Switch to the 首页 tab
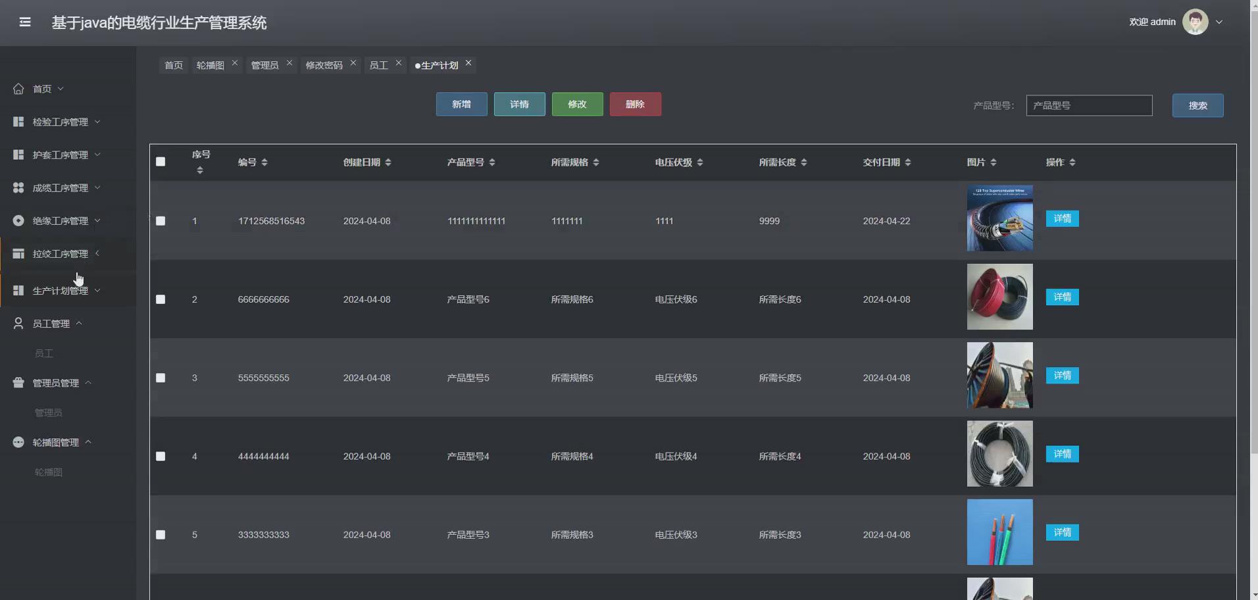 coord(174,65)
